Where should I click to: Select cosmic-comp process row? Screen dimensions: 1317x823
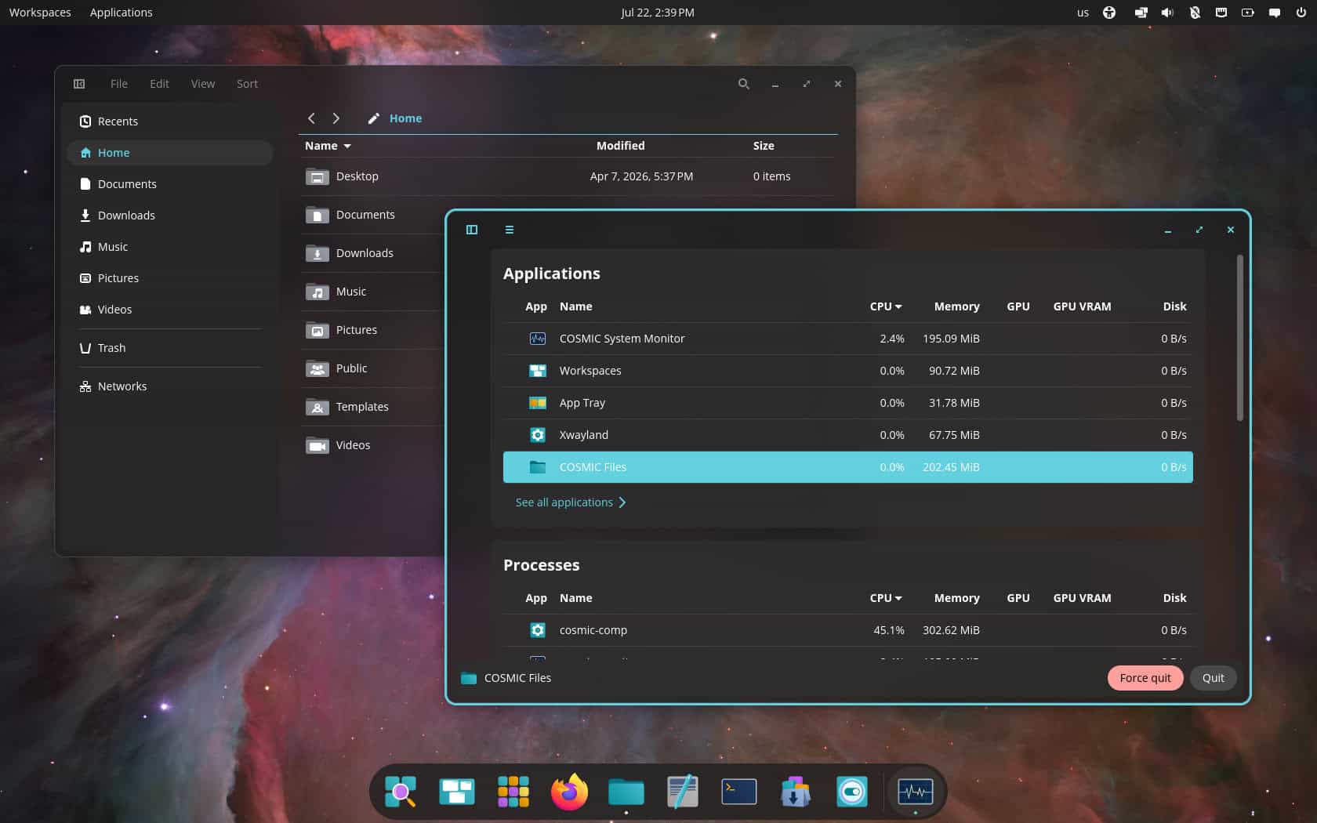pyautogui.click(x=848, y=630)
